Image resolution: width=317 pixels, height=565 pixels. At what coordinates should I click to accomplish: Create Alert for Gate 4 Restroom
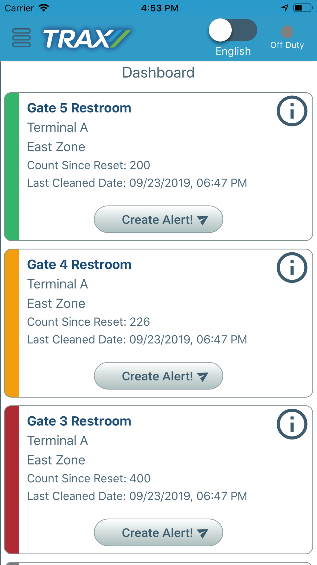[158, 376]
